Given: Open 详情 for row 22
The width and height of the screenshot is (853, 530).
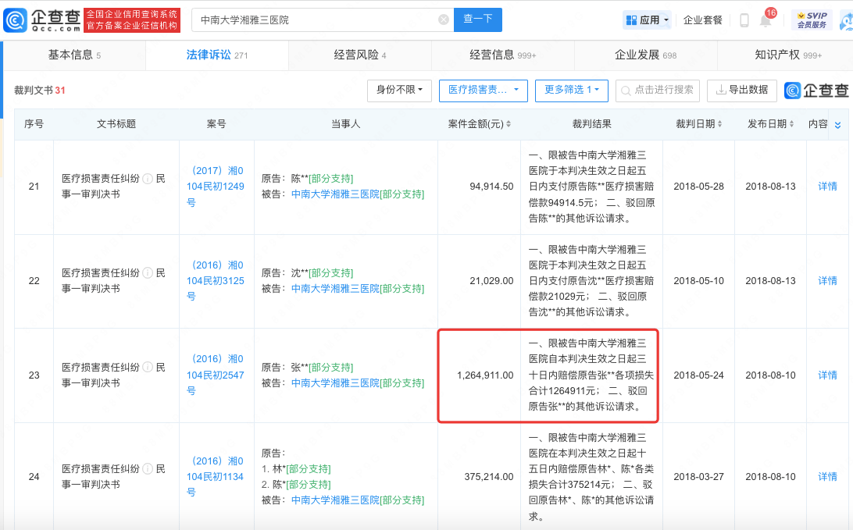Looking at the screenshot, I should click(827, 280).
